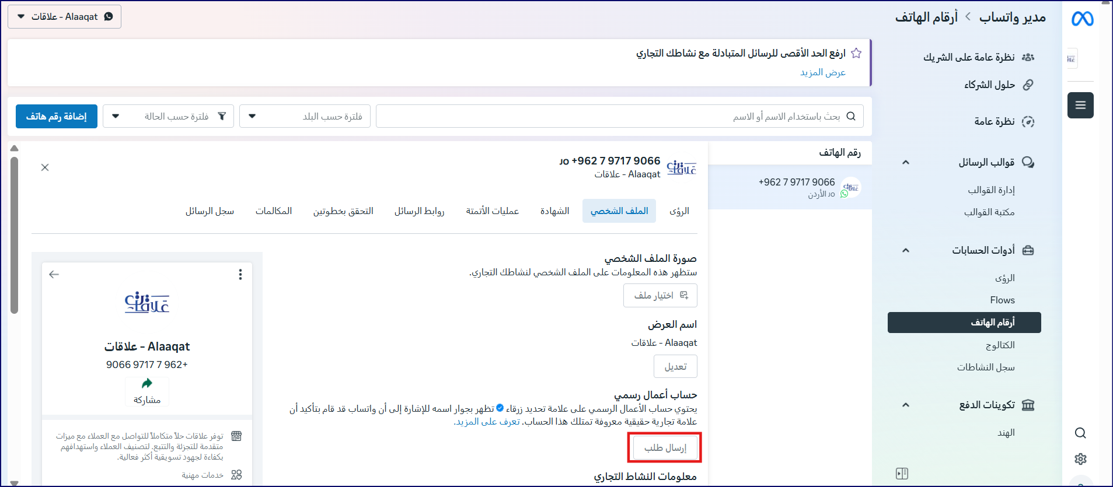
Task: Click the star icon beside messaging limit notice
Action: [856, 53]
